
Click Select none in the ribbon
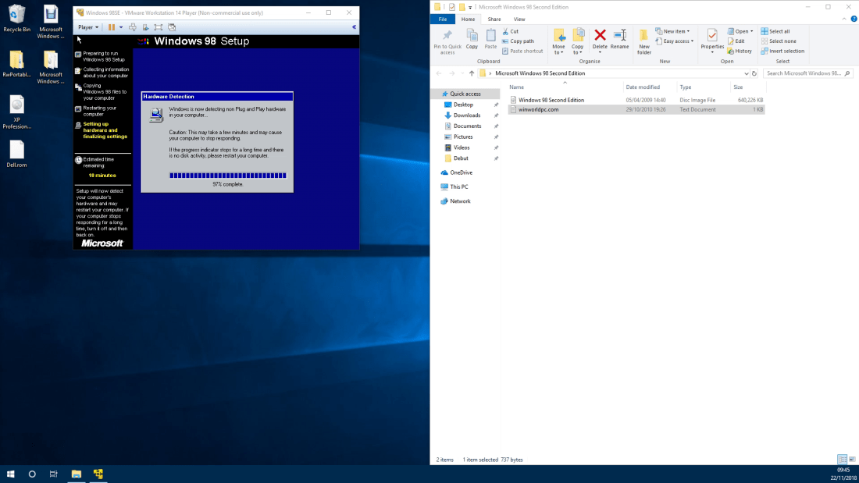coord(779,41)
